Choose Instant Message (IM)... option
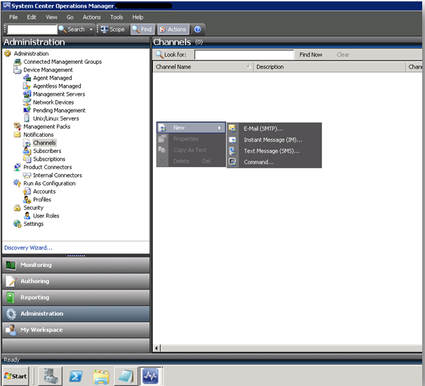This screenshot has height=386, width=425. pyautogui.click(x=274, y=140)
